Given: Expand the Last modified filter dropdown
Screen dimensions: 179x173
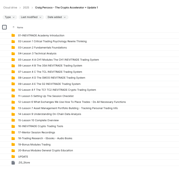Looking at the screenshot, I should (31, 17).
